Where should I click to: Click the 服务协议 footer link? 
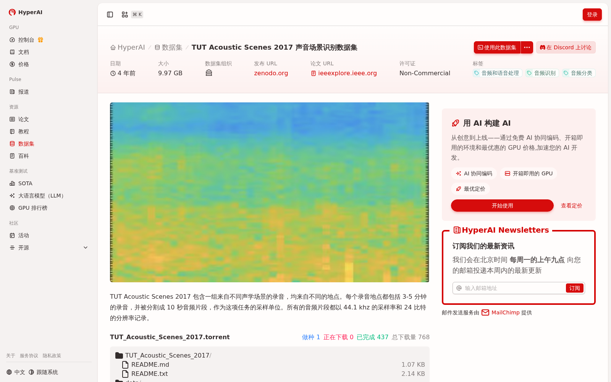point(29,356)
